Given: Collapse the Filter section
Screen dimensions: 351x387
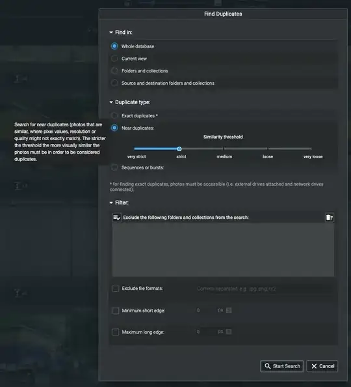Looking at the screenshot, I should 111,203.
